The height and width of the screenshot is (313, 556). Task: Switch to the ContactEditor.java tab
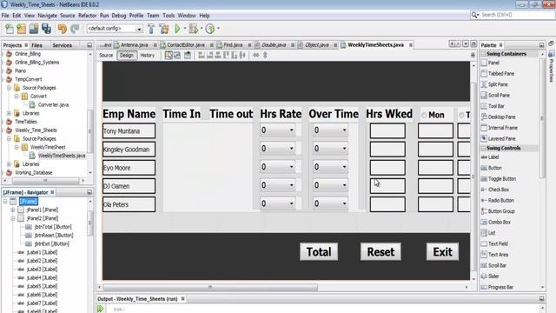point(186,45)
